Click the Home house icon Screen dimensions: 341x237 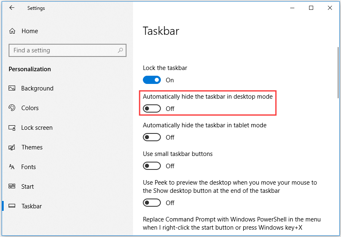12,31
